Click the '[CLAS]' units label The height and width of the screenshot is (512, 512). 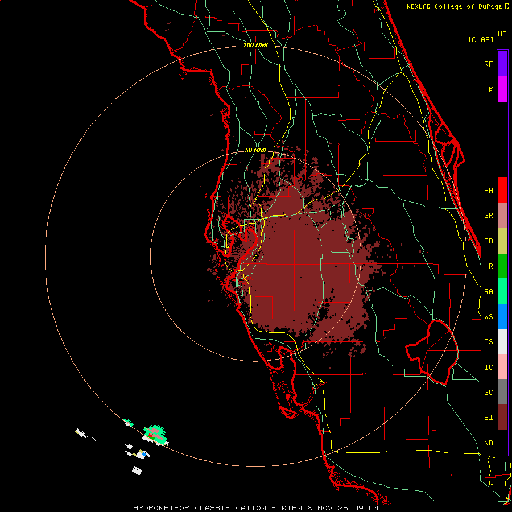point(481,39)
